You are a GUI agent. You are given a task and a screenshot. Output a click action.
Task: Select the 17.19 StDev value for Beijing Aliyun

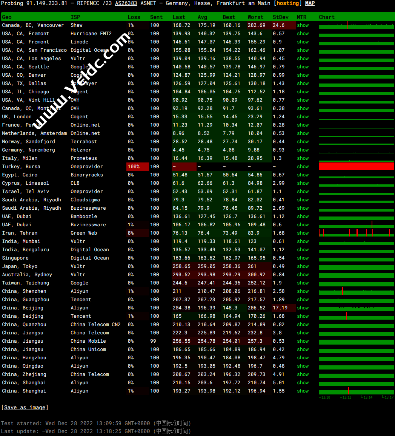coord(280,308)
